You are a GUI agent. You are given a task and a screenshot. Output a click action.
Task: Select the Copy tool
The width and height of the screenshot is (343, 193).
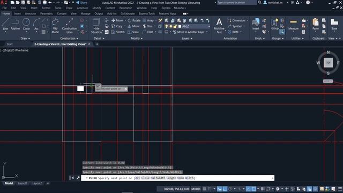tap(117, 26)
